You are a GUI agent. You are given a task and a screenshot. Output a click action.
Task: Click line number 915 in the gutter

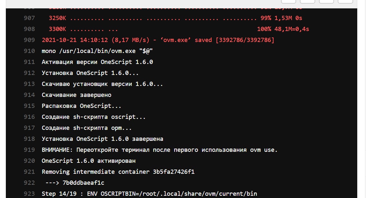point(29,106)
